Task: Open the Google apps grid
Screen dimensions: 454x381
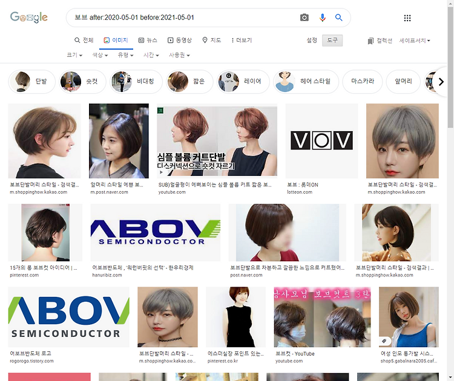Action: [x=407, y=18]
